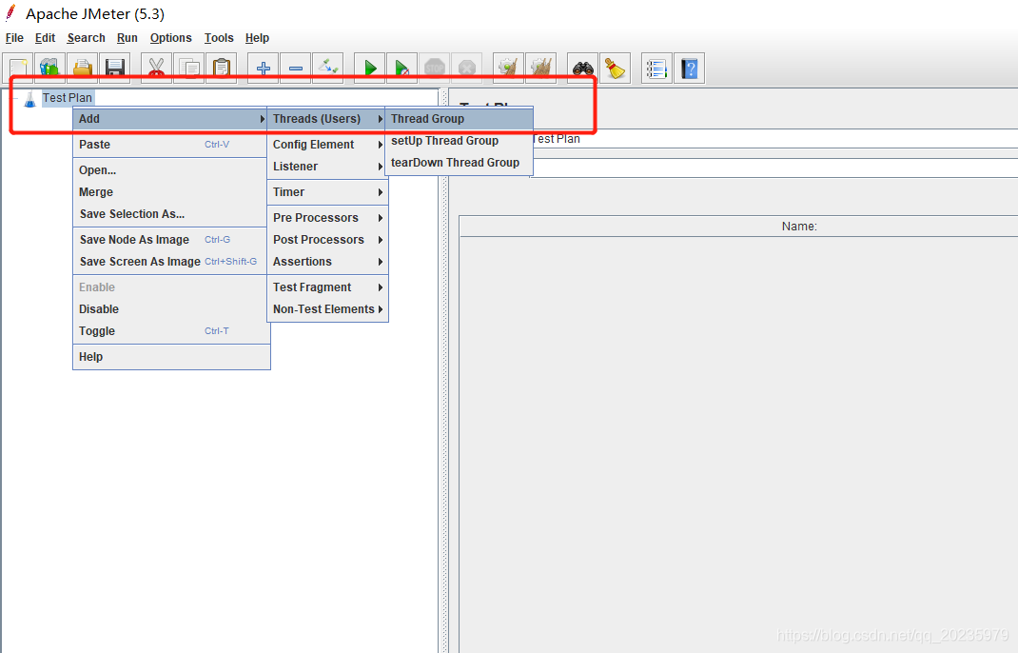Click the Comments input field
This screenshot has height=653, width=1018.
point(773,168)
